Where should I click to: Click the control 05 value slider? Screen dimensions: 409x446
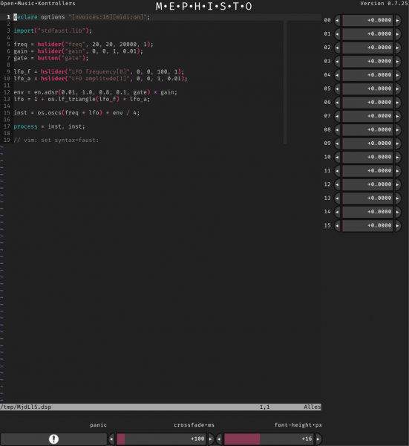click(x=367, y=88)
